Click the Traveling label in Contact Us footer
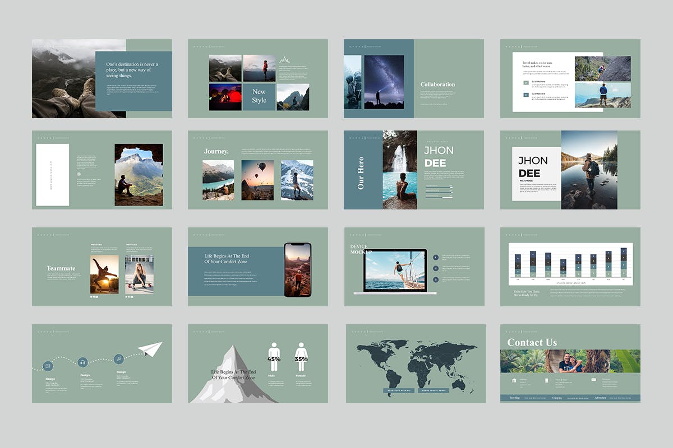Viewport: 673px width, 448px height. point(514,398)
